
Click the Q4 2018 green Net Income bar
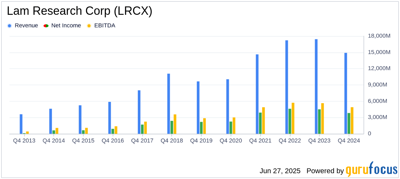point(172,127)
